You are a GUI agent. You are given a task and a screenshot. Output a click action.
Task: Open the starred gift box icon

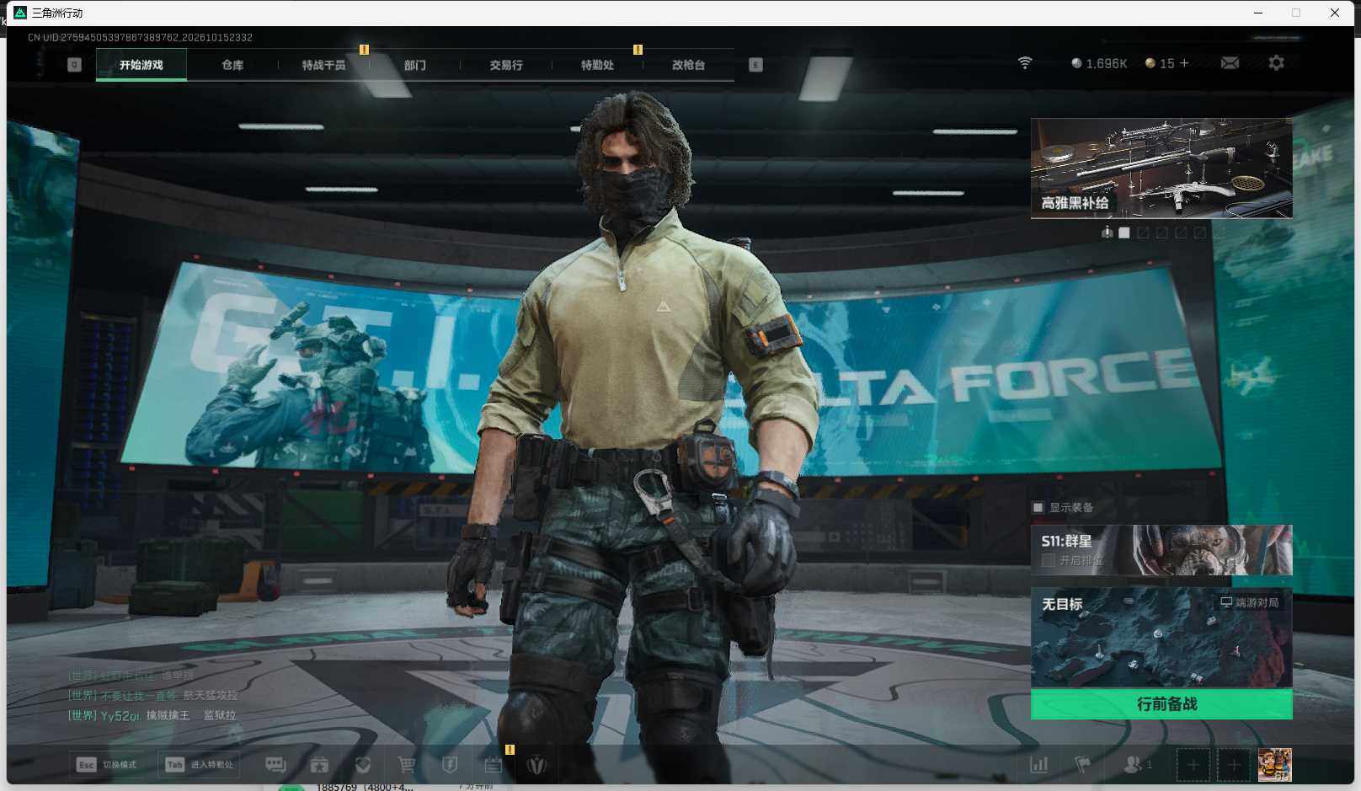click(x=319, y=764)
